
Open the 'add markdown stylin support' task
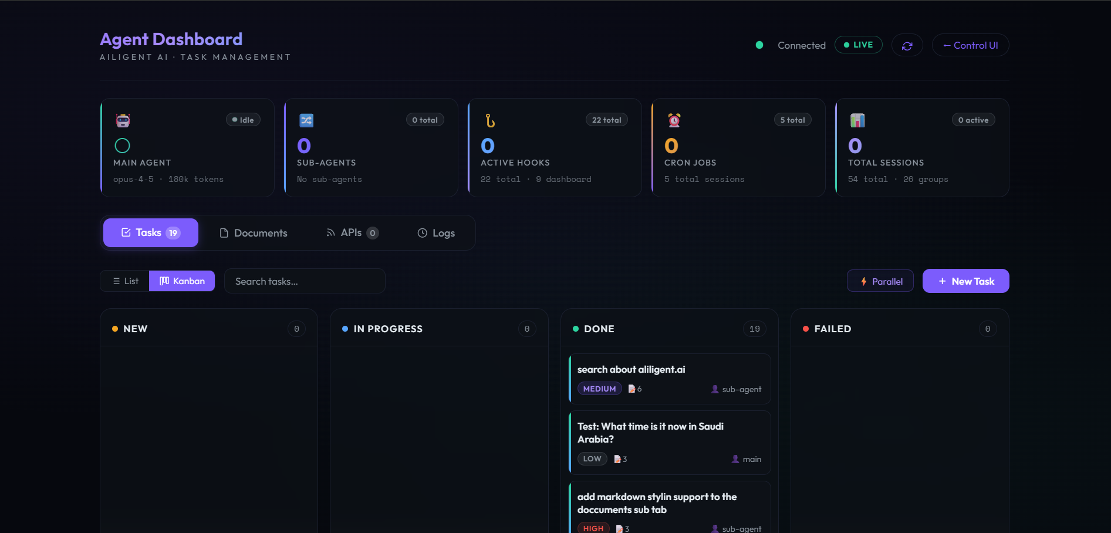pos(670,507)
